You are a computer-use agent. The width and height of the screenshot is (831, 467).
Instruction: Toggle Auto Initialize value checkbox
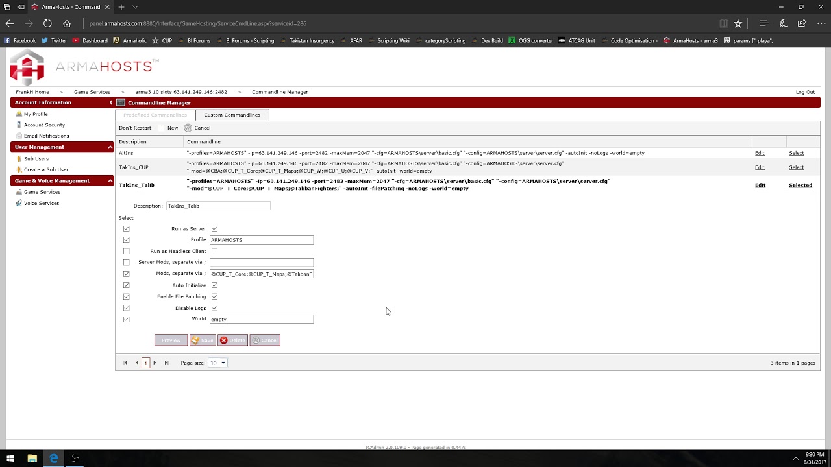coord(214,285)
